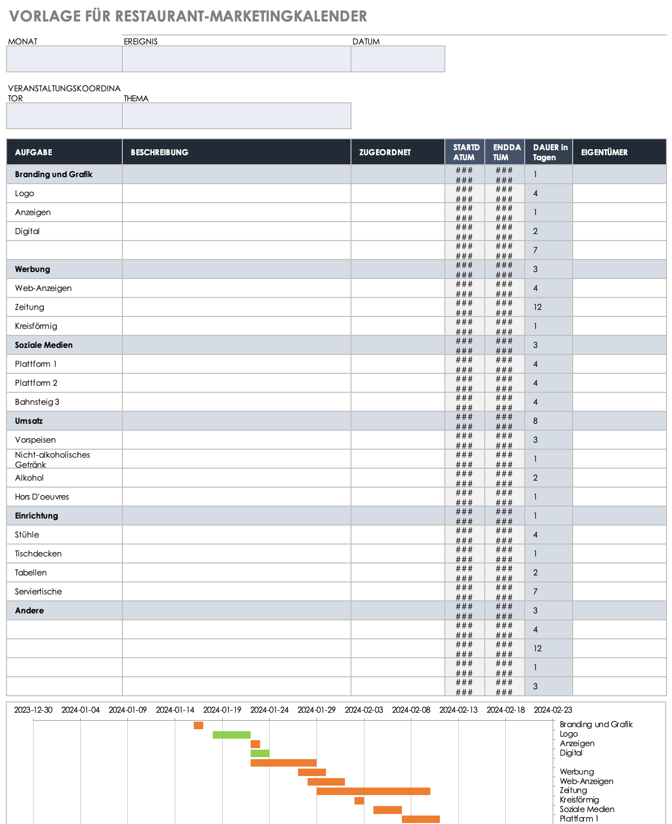
Task: Select the Alkohol task cell
Action: (64, 478)
